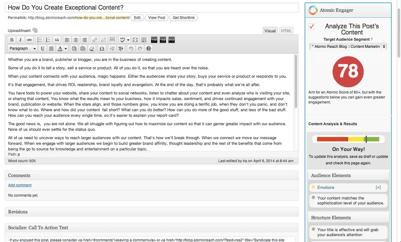Open the Upload/Insert media icon
Viewport: 401px width, 242px height.
point(35,30)
